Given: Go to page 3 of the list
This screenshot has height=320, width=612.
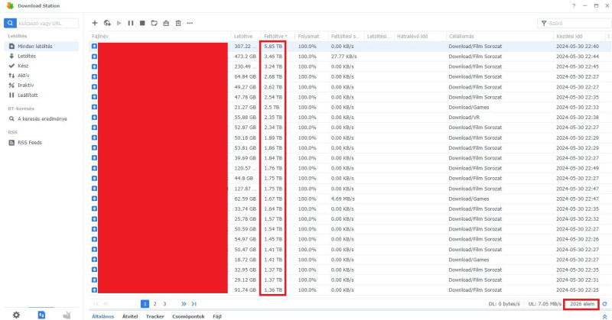Looking at the screenshot, I should point(164,304).
